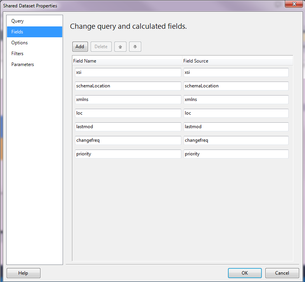This screenshot has width=305, height=282.
Task: Select the xmlns Field Name textbox
Action: (128, 100)
